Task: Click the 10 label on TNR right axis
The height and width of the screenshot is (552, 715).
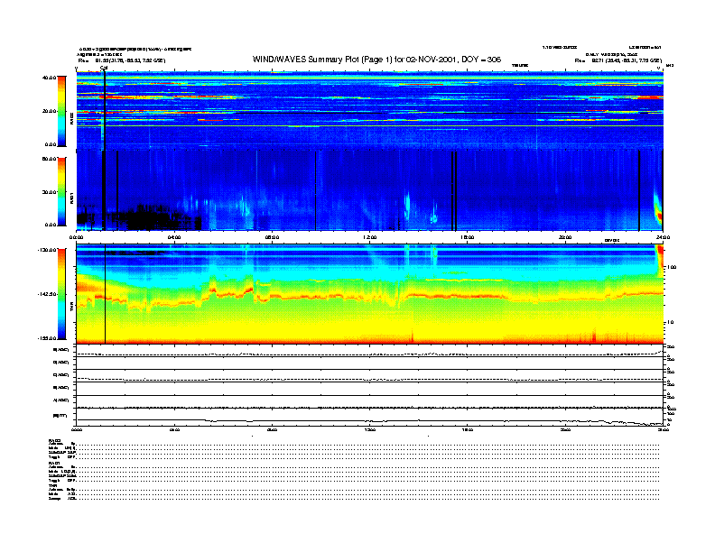Action: [670, 322]
